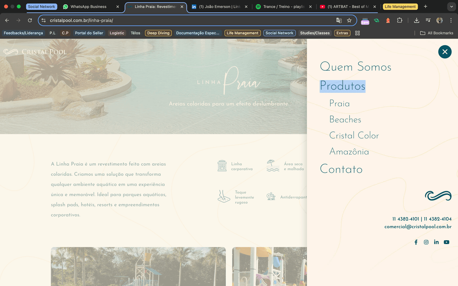Click the Linha corporativa building icon

(222, 165)
